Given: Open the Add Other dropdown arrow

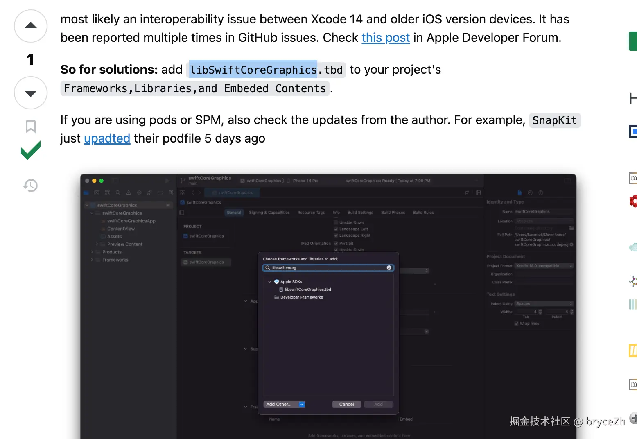Looking at the screenshot, I should (x=302, y=404).
